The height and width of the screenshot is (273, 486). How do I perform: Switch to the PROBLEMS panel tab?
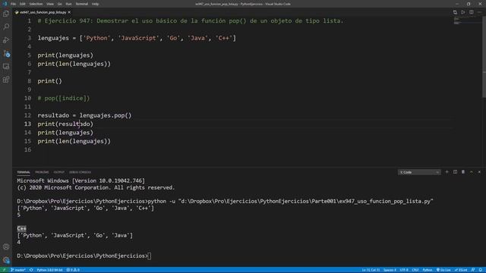[42, 172]
